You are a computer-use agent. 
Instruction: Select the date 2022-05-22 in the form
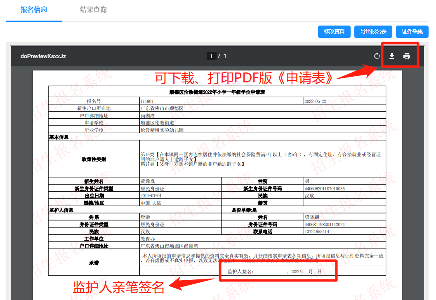[315, 101]
